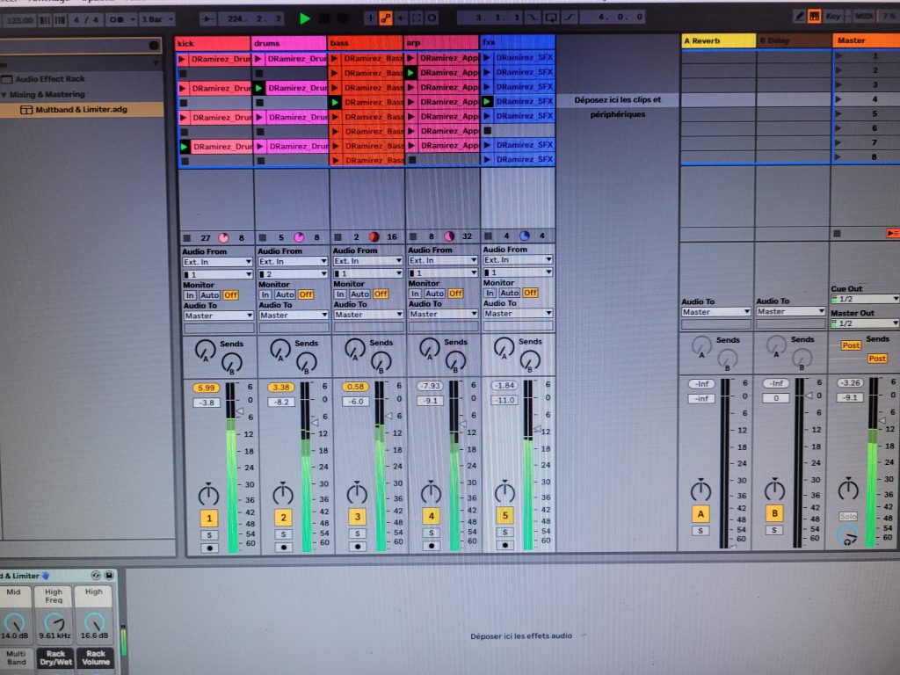
Task: Open A Reverb Audio To dropdown
Action: [715, 312]
